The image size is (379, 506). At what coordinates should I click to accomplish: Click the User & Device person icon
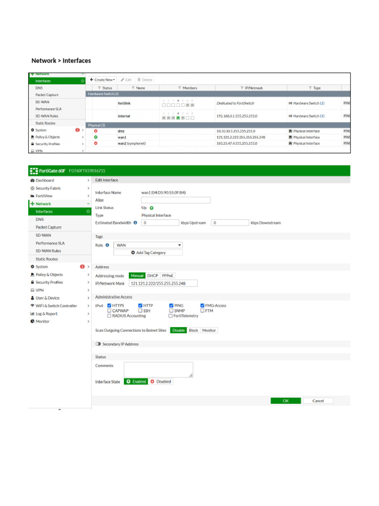[32, 298]
